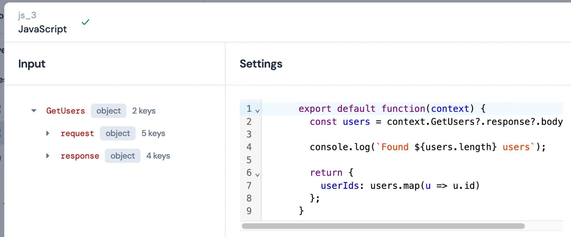The width and height of the screenshot is (571, 237).
Task: Click the Input panel heading
Action: click(32, 64)
